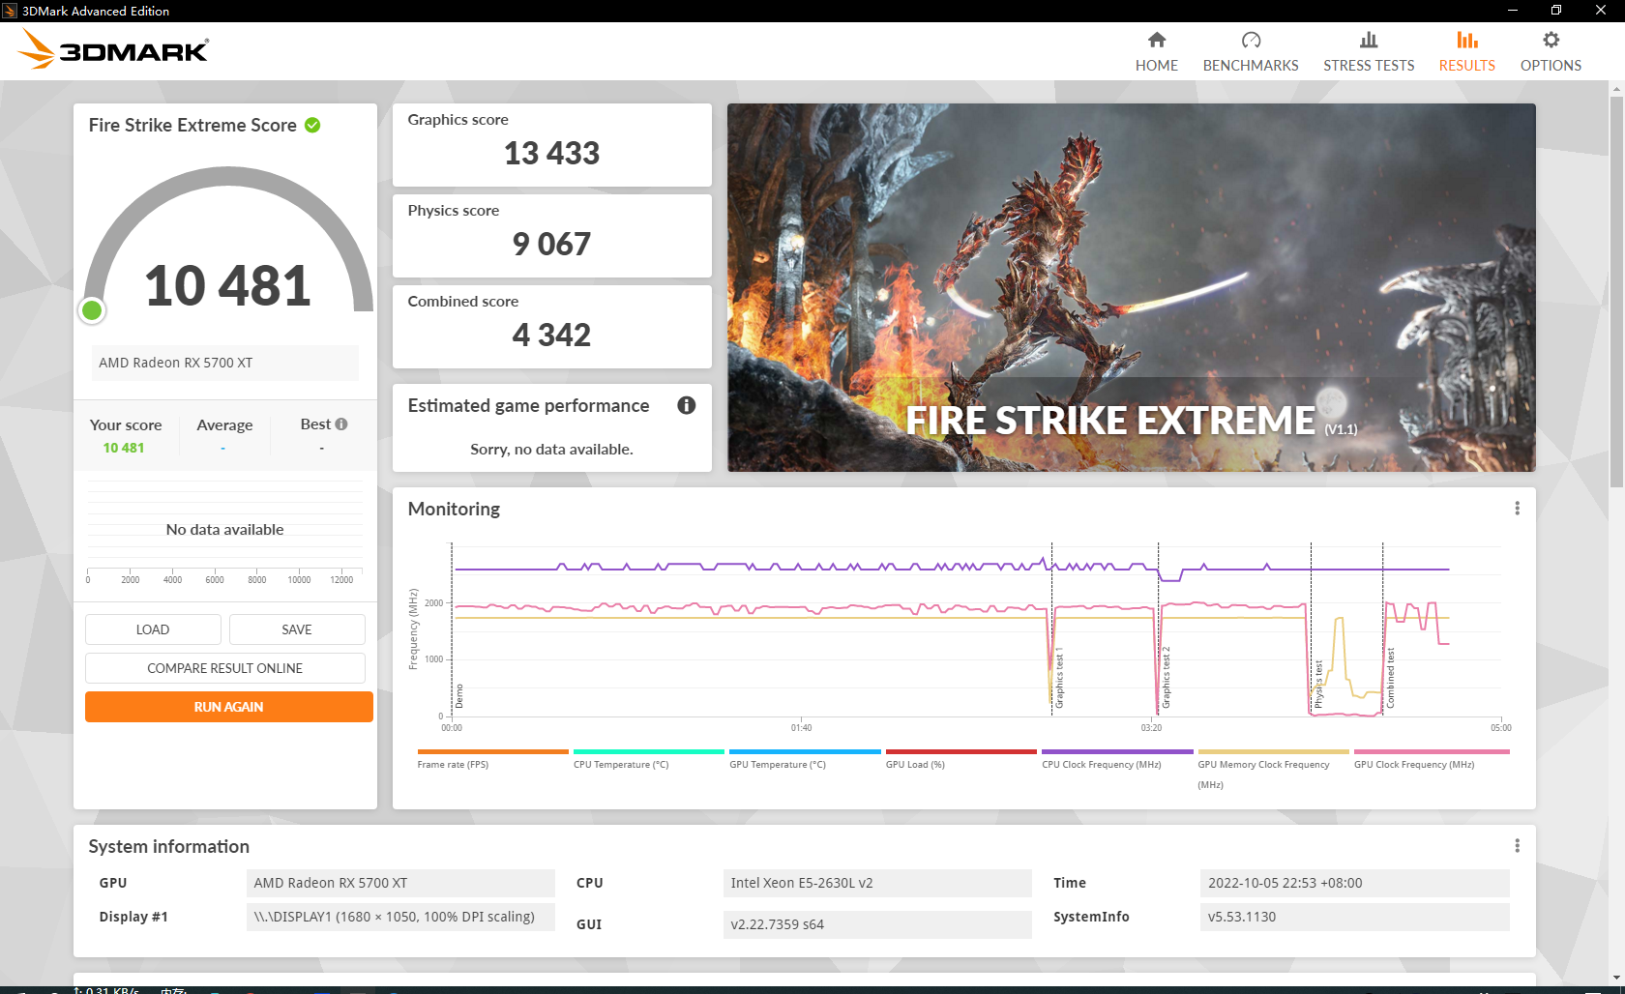
Task: Click the green validation checkmark icon
Action: pyautogui.click(x=312, y=125)
